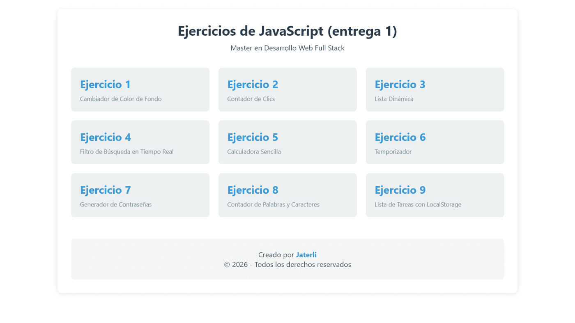The height and width of the screenshot is (323, 575).
Task: Click the Lista Dinámica description text
Action: tap(394, 99)
